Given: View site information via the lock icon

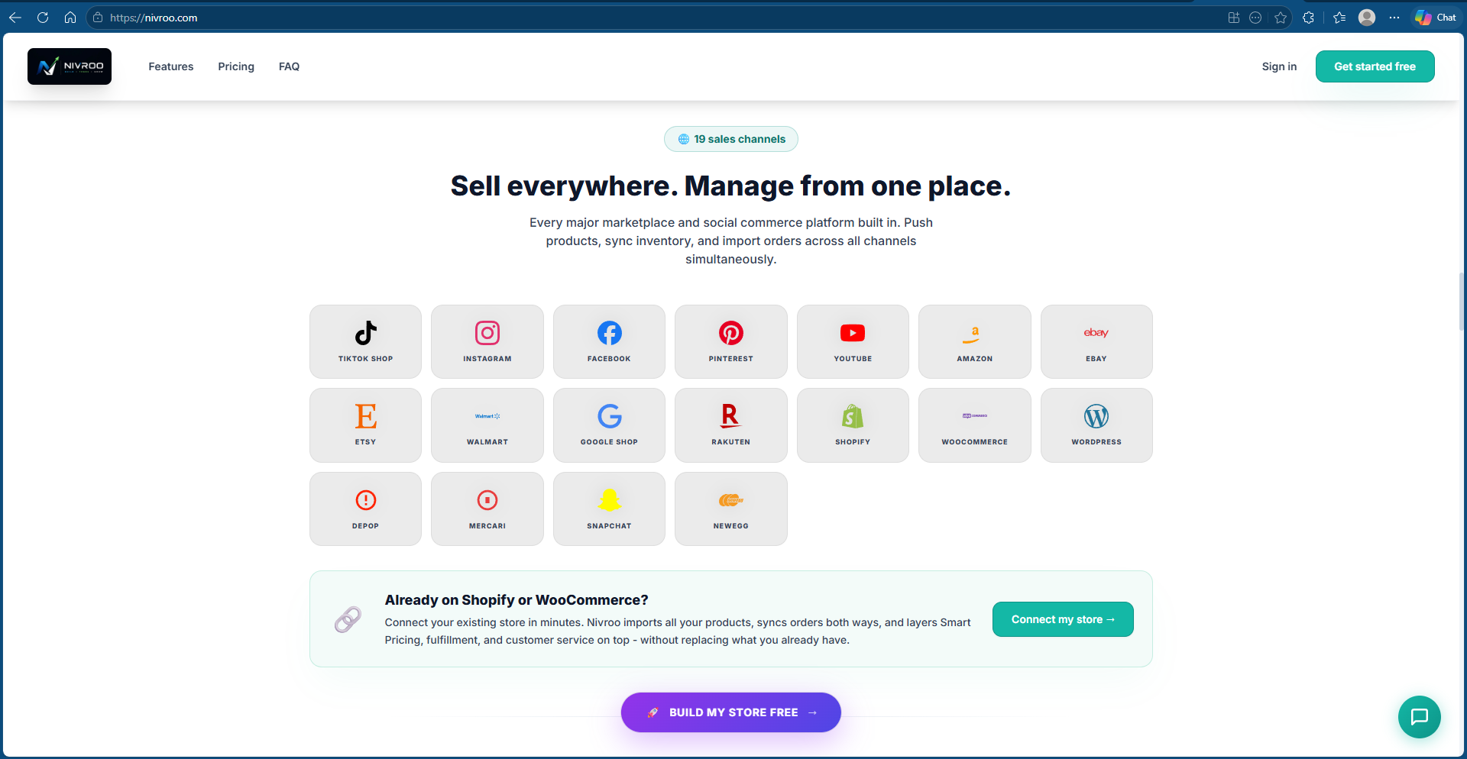Looking at the screenshot, I should click(x=98, y=18).
